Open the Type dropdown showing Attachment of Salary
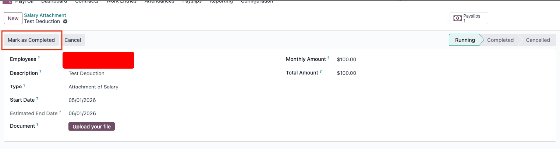560x149 pixels. 93,87
